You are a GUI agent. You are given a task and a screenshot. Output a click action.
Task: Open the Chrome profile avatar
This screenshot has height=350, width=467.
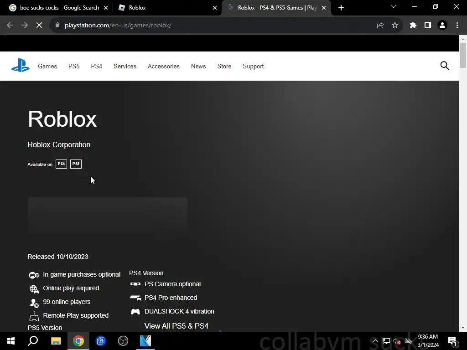pyautogui.click(x=442, y=26)
